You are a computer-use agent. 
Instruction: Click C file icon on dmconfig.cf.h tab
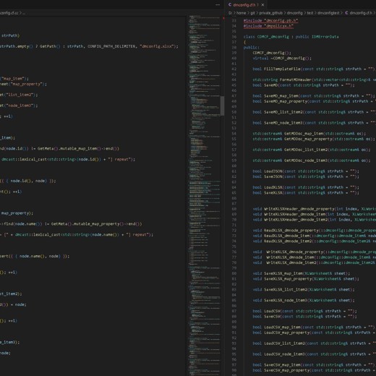pyautogui.click(x=230, y=4)
